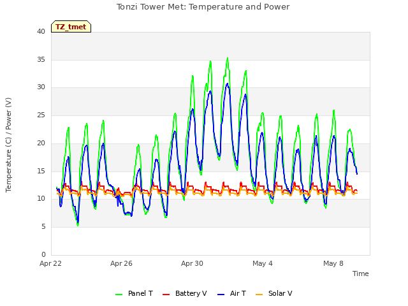
Task: Click the 'May 4' x-axis tick label
Action: click(x=263, y=263)
